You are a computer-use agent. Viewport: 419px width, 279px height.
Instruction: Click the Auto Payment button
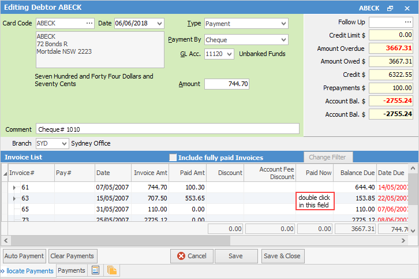click(x=24, y=256)
